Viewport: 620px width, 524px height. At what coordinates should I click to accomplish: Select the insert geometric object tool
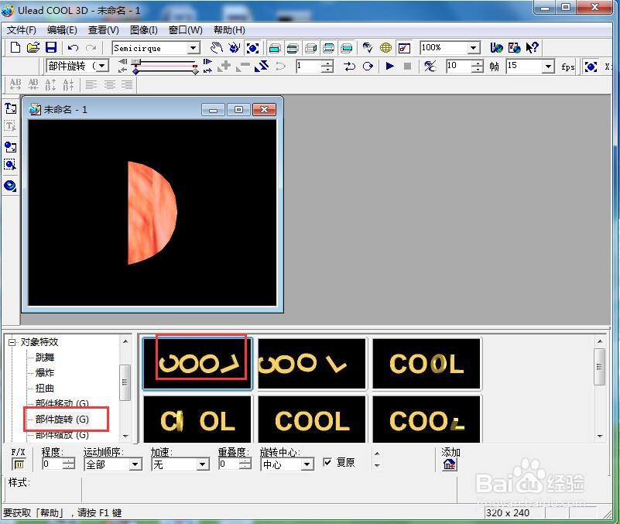pos(10,186)
